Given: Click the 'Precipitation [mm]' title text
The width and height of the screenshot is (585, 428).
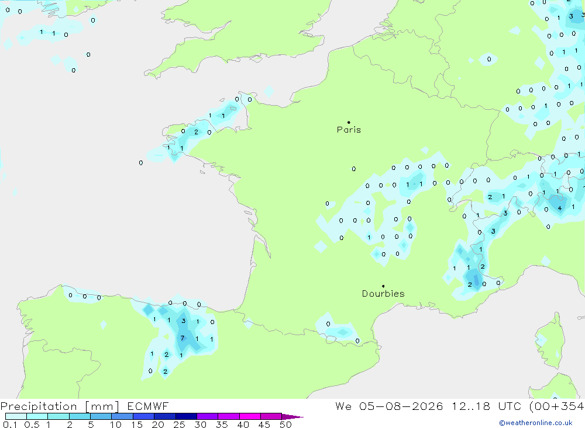Looking at the screenshot, I should coord(60,406).
